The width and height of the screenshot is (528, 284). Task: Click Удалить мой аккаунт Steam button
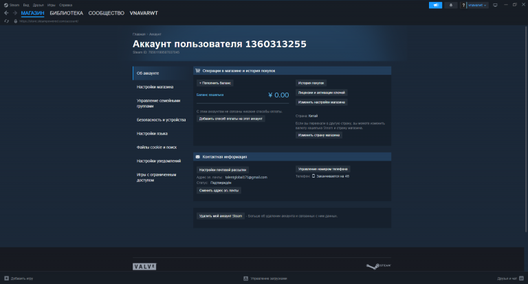point(221,216)
